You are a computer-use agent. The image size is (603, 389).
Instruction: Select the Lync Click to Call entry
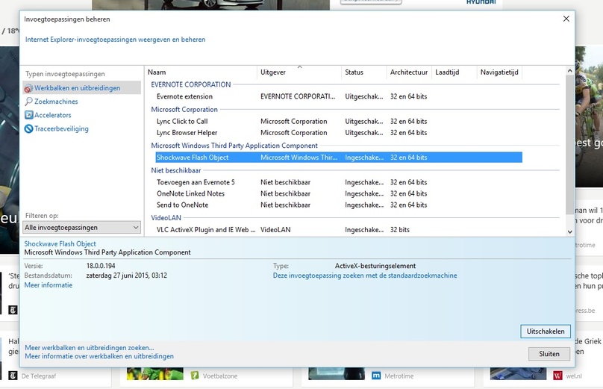[338, 121]
